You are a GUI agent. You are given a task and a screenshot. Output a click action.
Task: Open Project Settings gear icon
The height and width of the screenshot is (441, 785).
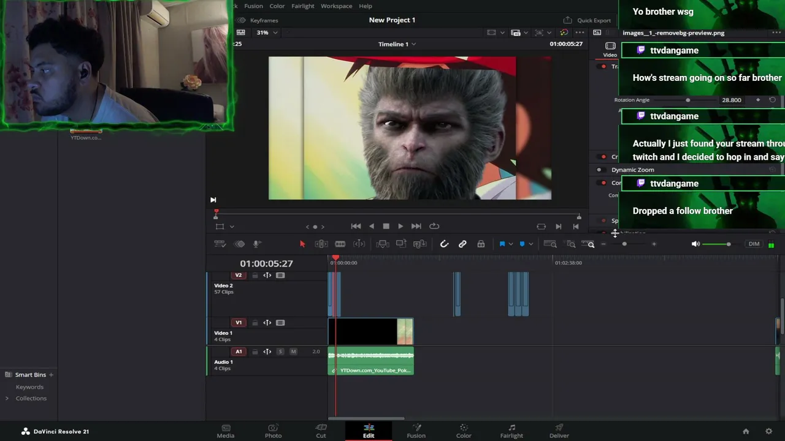(768, 431)
